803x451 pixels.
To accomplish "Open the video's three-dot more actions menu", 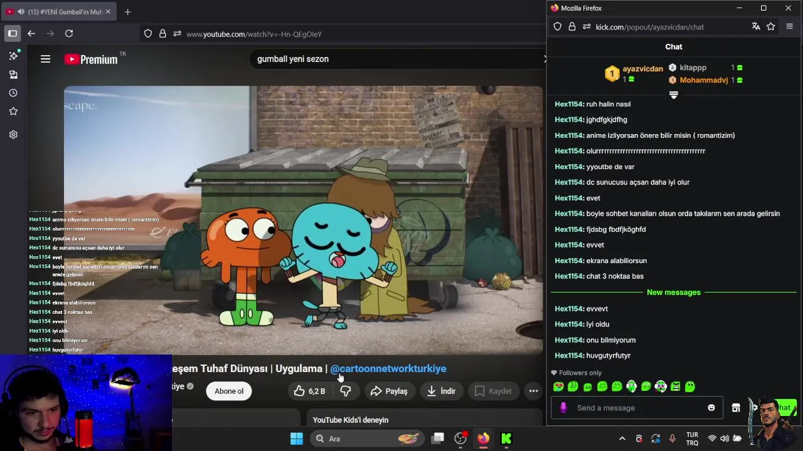I will (533, 391).
